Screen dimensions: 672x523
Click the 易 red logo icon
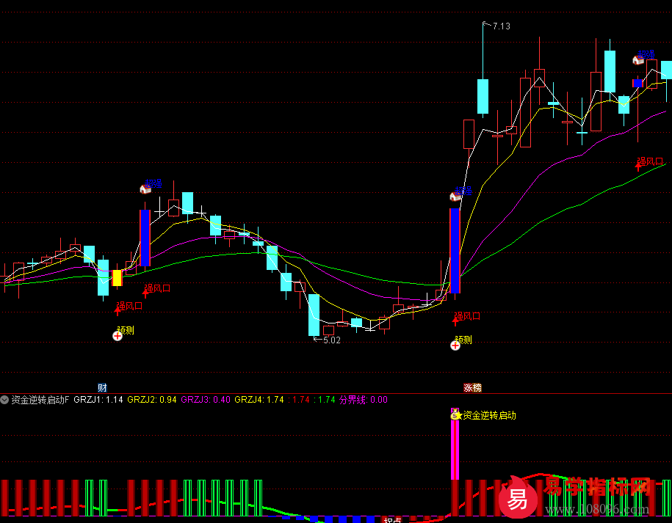[518, 500]
